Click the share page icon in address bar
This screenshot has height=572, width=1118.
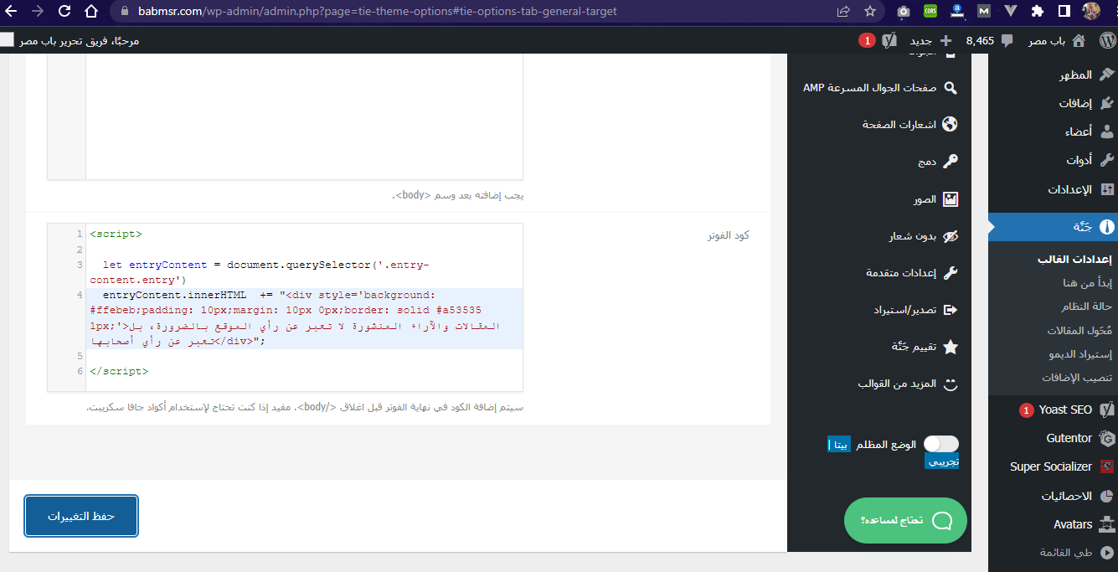(843, 12)
